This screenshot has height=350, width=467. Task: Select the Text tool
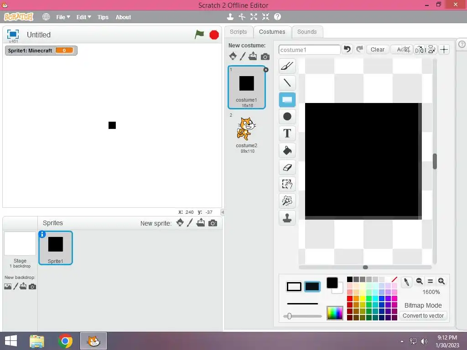click(x=287, y=134)
